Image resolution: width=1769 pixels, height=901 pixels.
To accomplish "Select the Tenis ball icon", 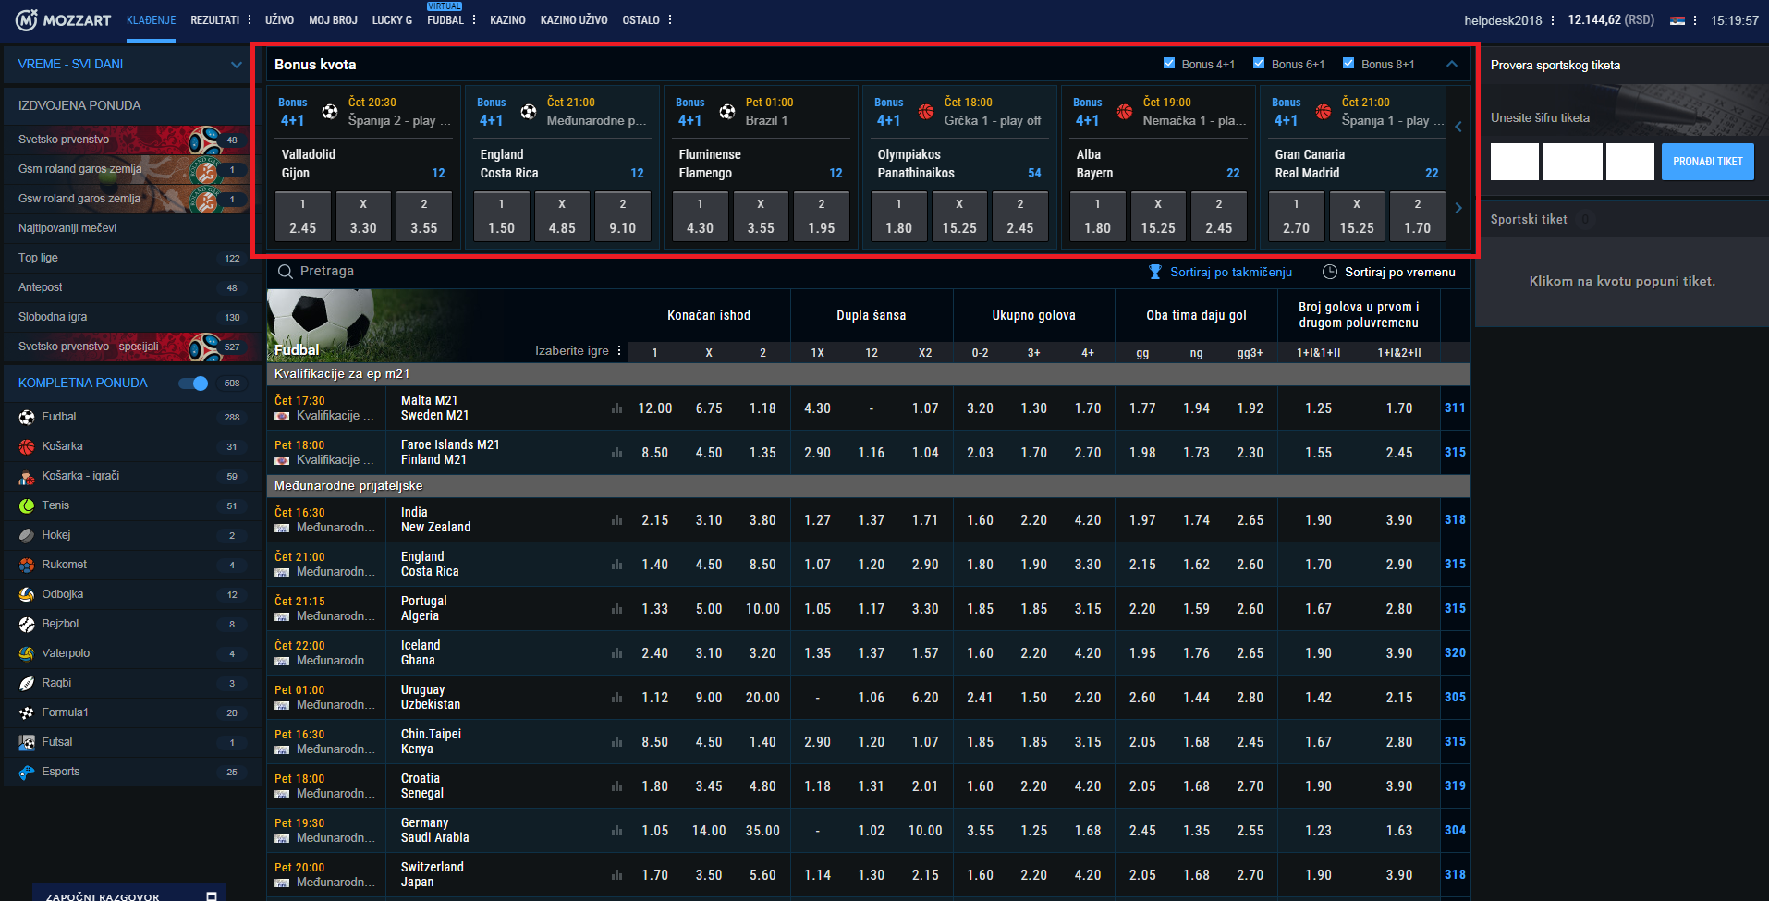I will (27, 505).
